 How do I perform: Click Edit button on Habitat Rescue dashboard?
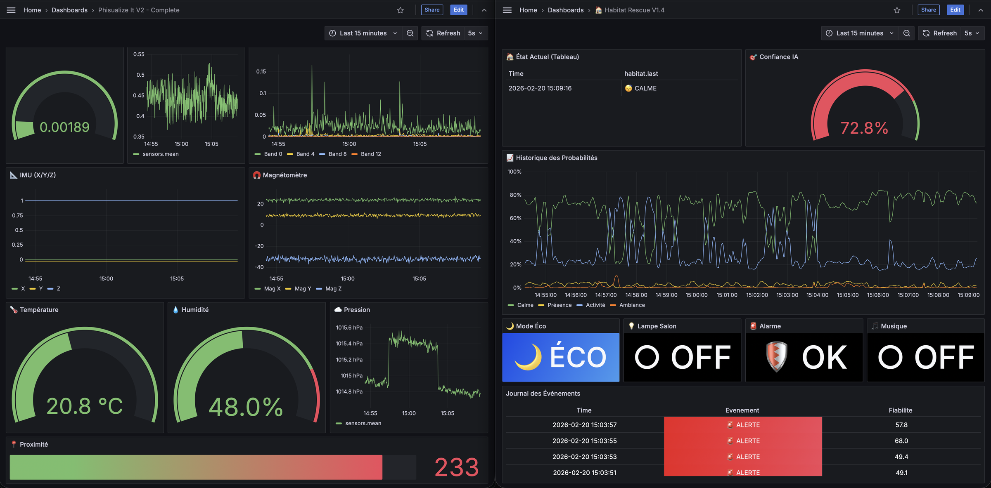point(955,10)
